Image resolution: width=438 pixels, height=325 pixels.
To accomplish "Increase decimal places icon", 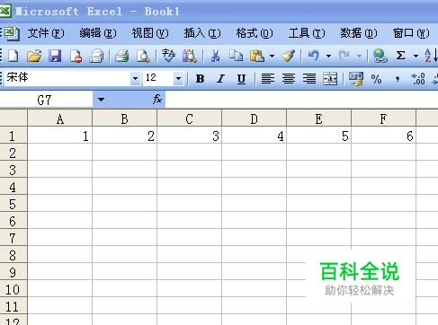I will (x=418, y=79).
